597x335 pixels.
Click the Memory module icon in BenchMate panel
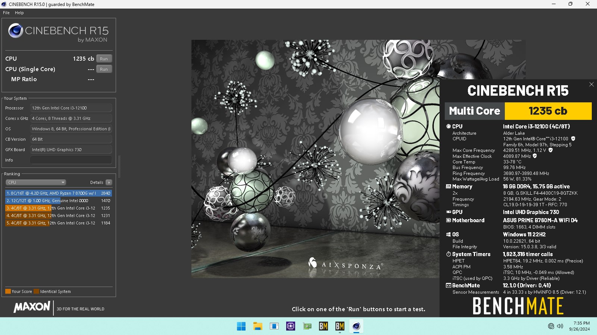tap(448, 186)
